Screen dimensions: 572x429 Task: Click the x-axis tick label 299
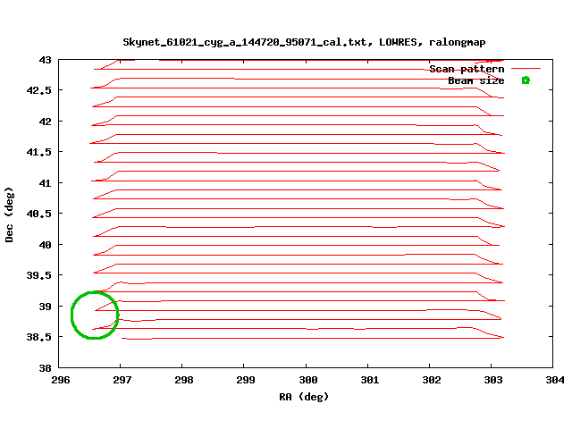[x=246, y=380]
